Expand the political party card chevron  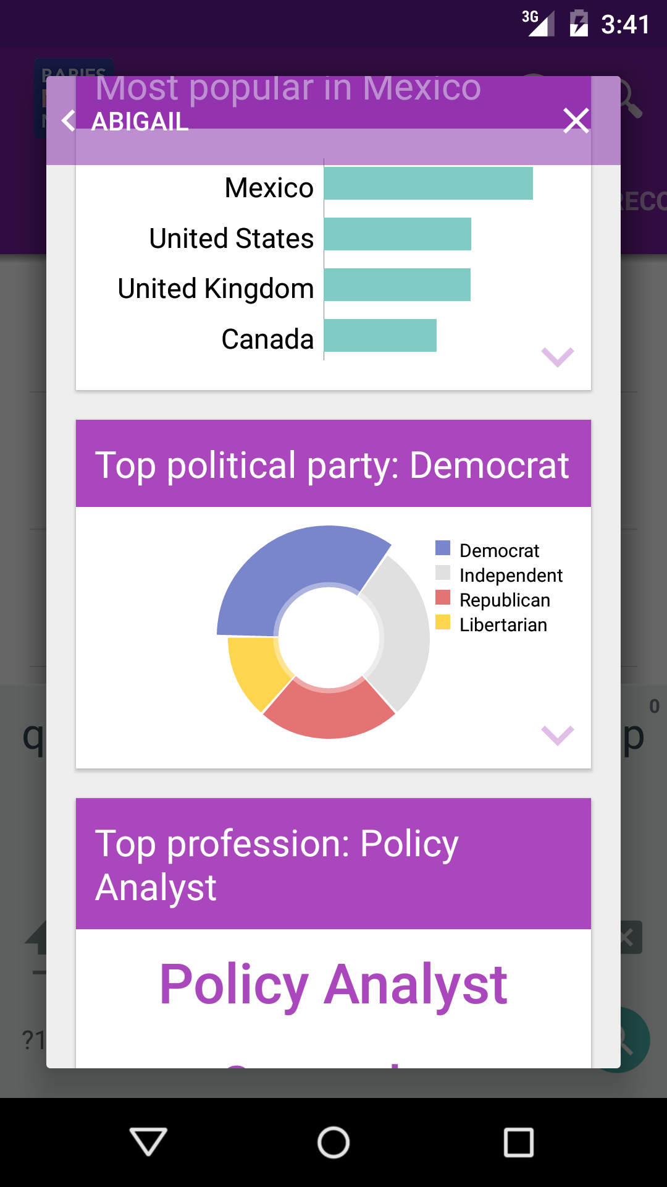click(557, 736)
